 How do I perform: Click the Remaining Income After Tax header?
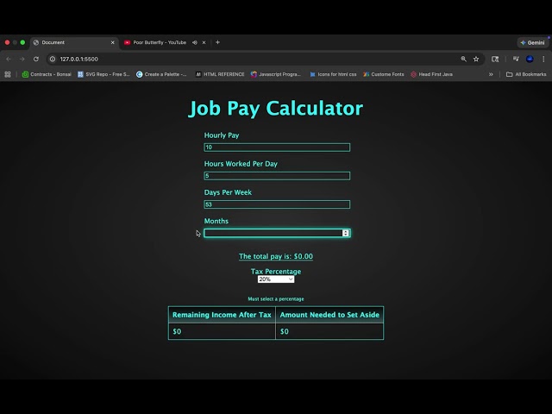(222, 315)
